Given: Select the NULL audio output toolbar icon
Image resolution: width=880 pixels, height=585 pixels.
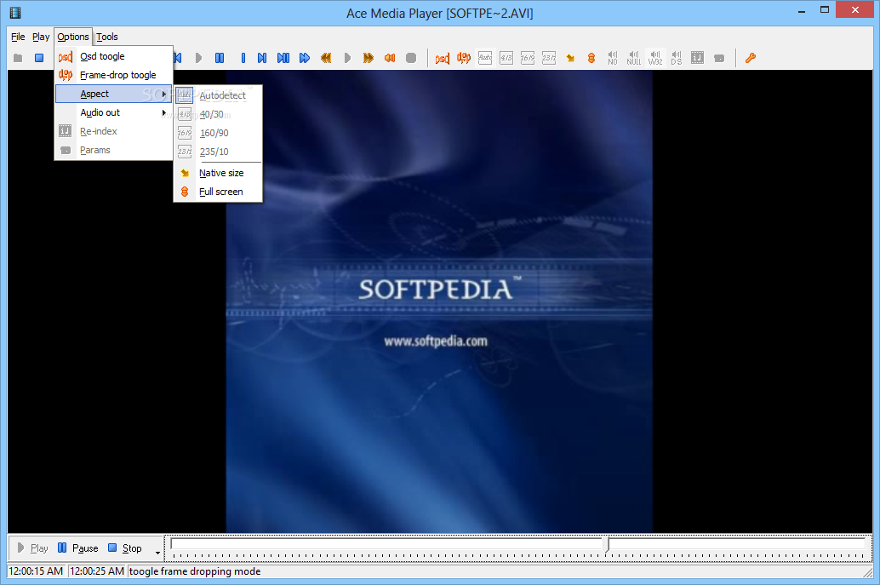Looking at the screenshot, I should point(634,58).
